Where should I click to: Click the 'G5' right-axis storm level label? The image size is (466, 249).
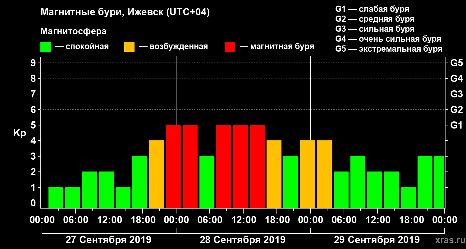coord(456,63)
